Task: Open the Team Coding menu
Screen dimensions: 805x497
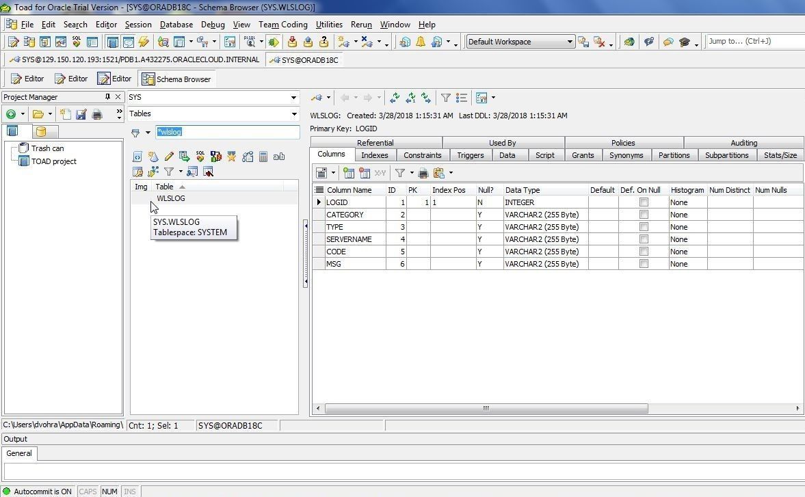Action: pyautogui.click(x=283, y=25)
